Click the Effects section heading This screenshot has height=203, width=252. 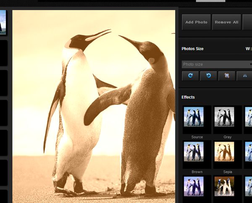click(188, 97)
